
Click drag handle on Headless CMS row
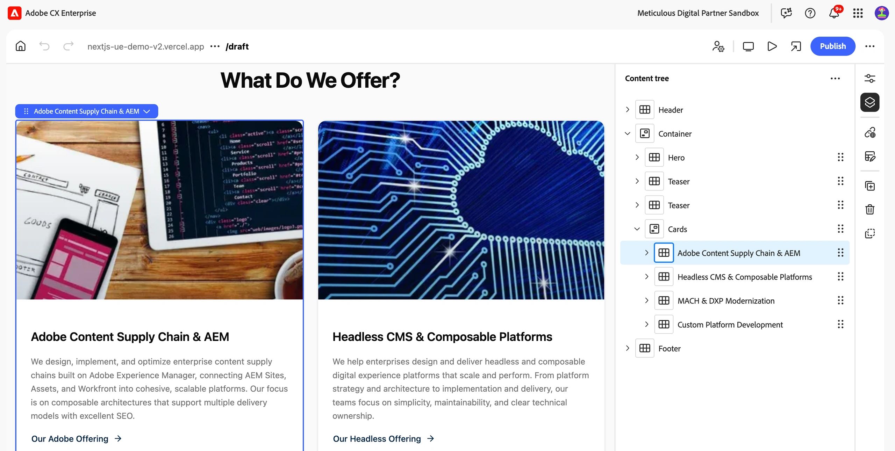(840, 277)
